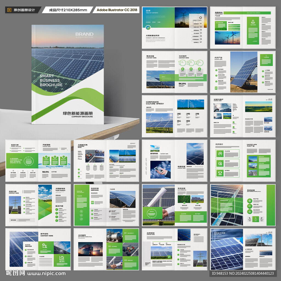Click the bar chart icon above the lower 96.8%
Viewport: 281px width, 281px height.
(x=62, y=258)
